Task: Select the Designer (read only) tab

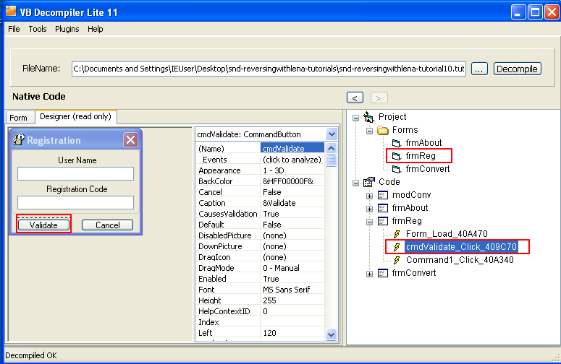Action: tap(75, 117)
